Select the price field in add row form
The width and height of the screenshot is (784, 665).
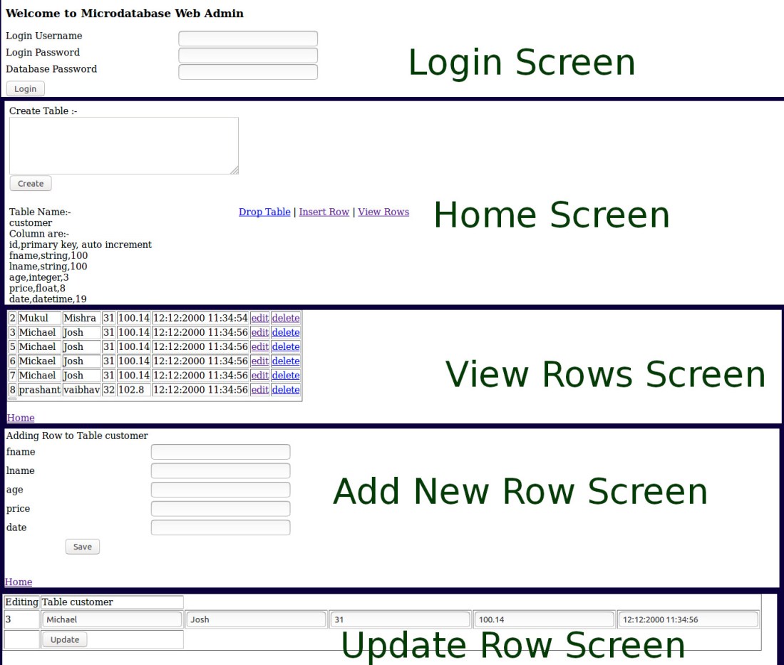[220, 508]
